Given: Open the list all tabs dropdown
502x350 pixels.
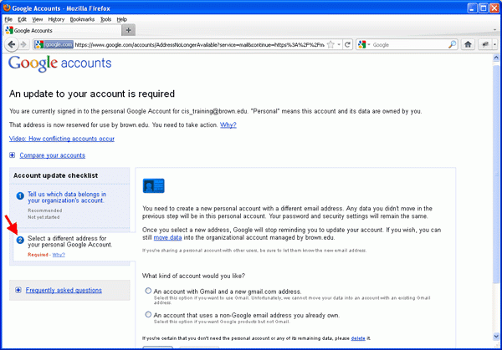Looking at the screenshot, I should (495, 30).
